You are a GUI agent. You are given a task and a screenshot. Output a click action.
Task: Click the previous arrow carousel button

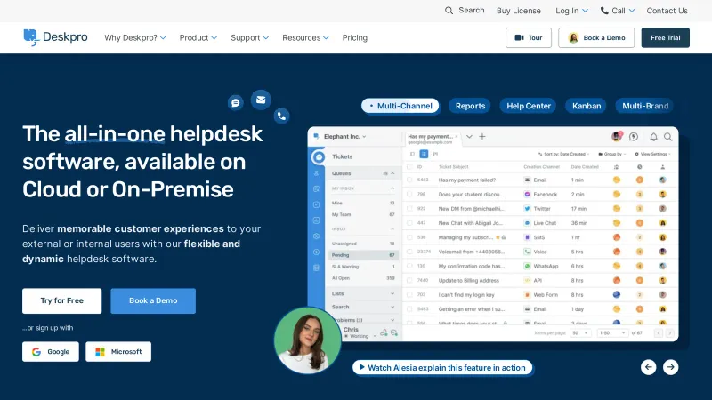click(649, 366)
